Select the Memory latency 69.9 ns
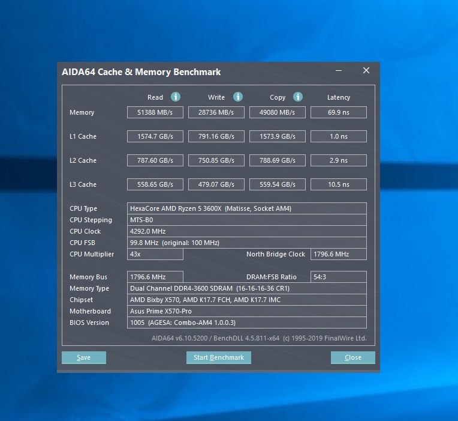 click(339, 112)
